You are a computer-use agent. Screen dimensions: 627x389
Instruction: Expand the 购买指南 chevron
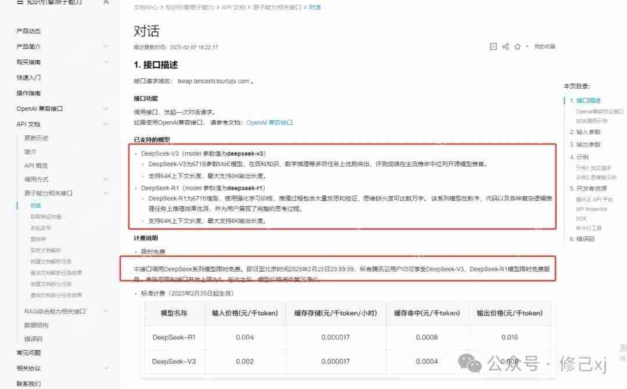106,62
